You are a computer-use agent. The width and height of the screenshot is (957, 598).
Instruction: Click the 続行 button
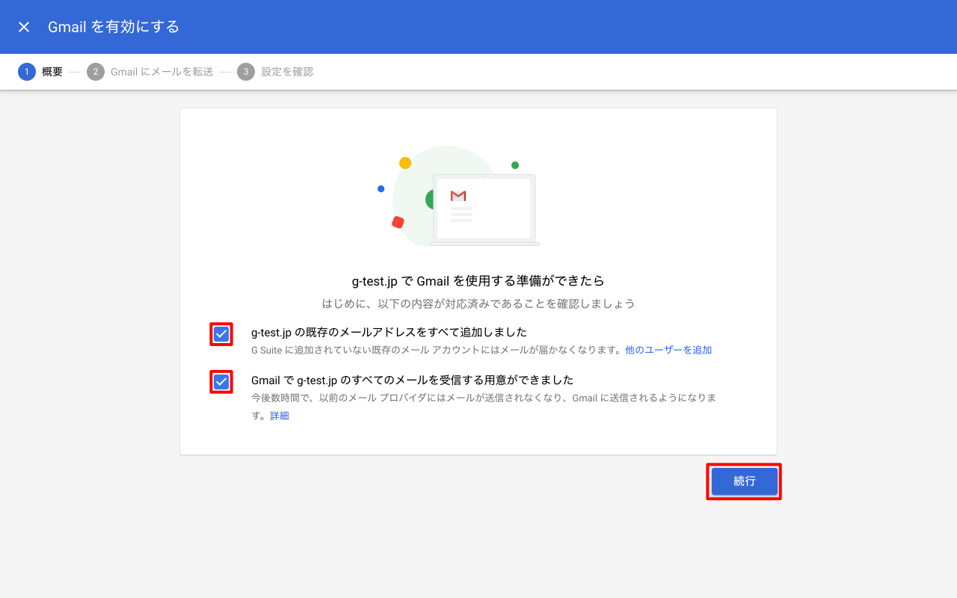pyautogui.click(x=745, y=481)
